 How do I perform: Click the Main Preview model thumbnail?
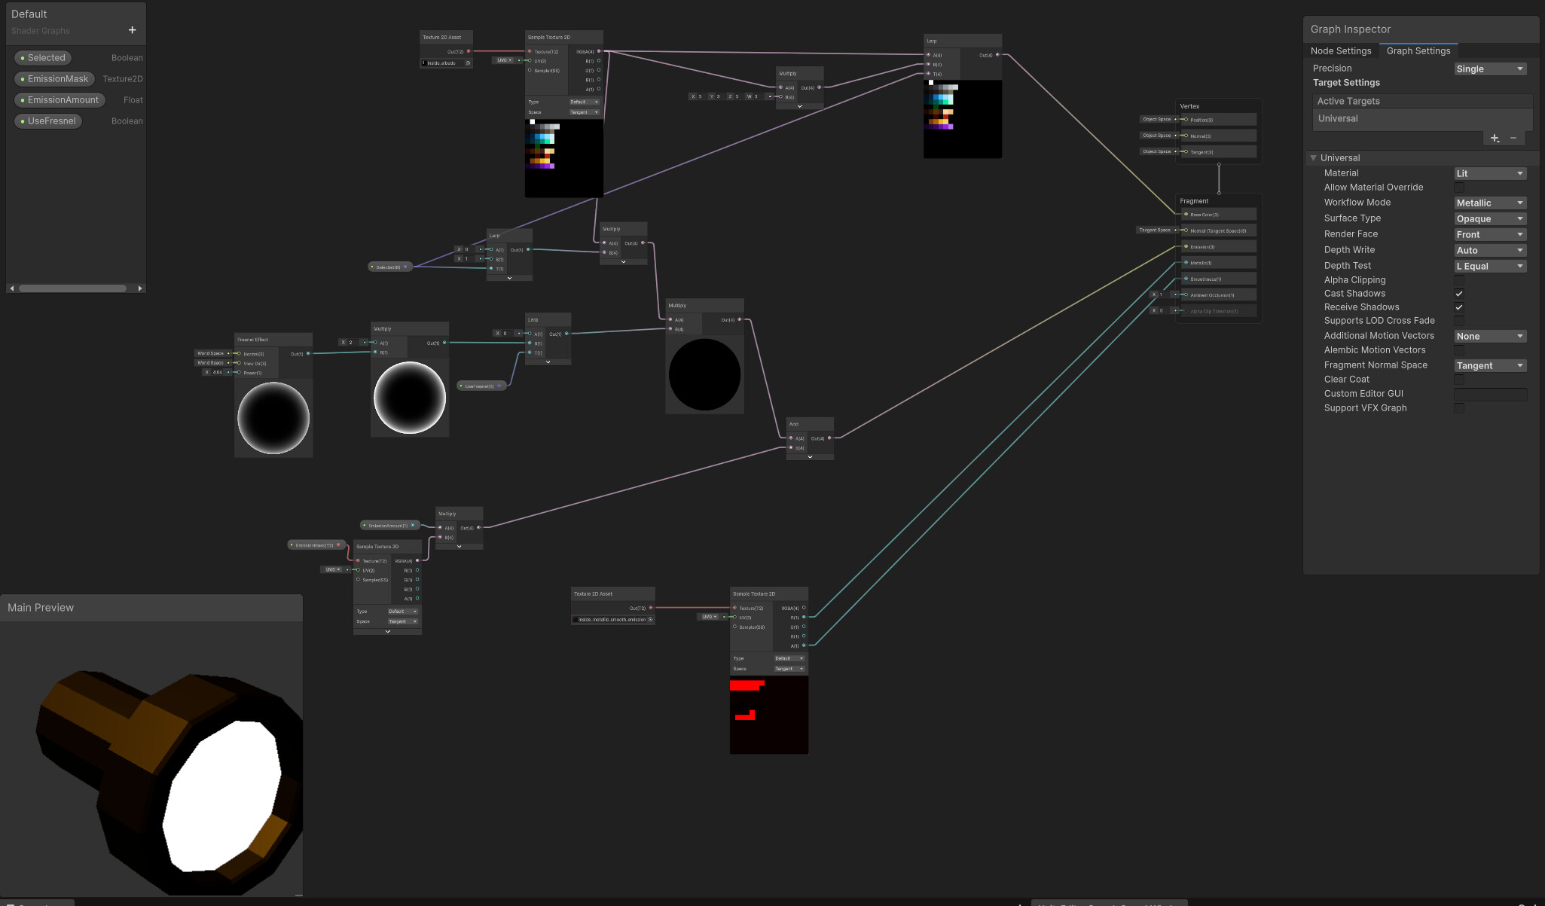[x=151, y=753]
